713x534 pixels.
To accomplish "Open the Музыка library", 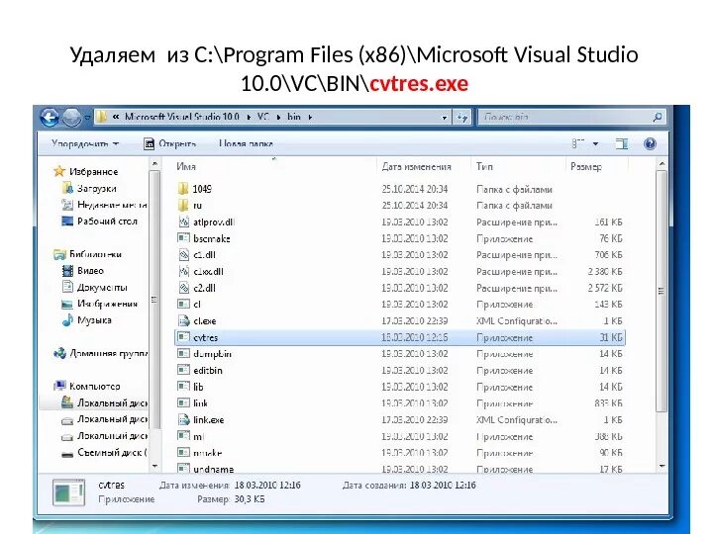I will pos(94,320).
